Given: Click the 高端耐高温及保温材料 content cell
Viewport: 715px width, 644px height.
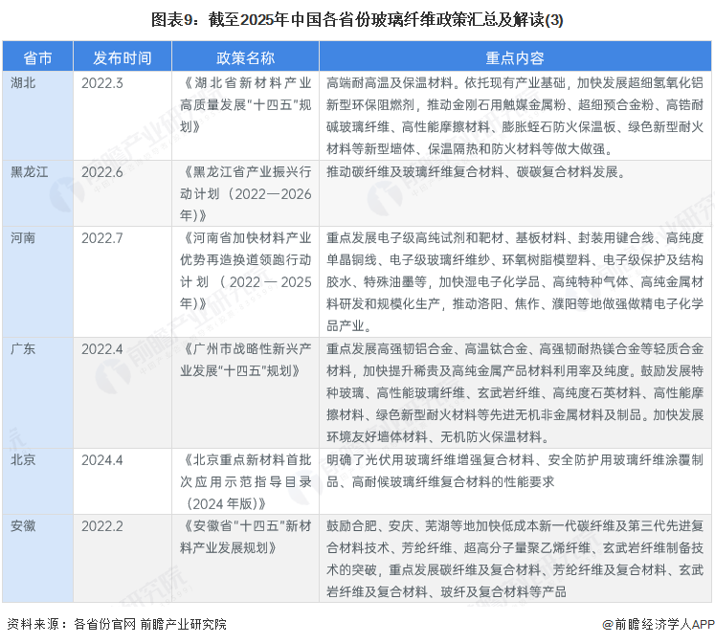Looking at the screenshot, I should click(515, 116).
